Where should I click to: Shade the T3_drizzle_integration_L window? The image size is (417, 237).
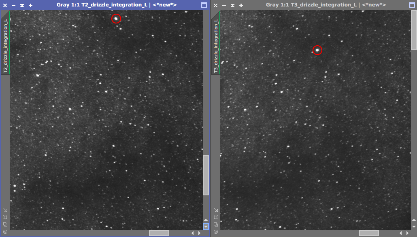click(x=232, y=5)
